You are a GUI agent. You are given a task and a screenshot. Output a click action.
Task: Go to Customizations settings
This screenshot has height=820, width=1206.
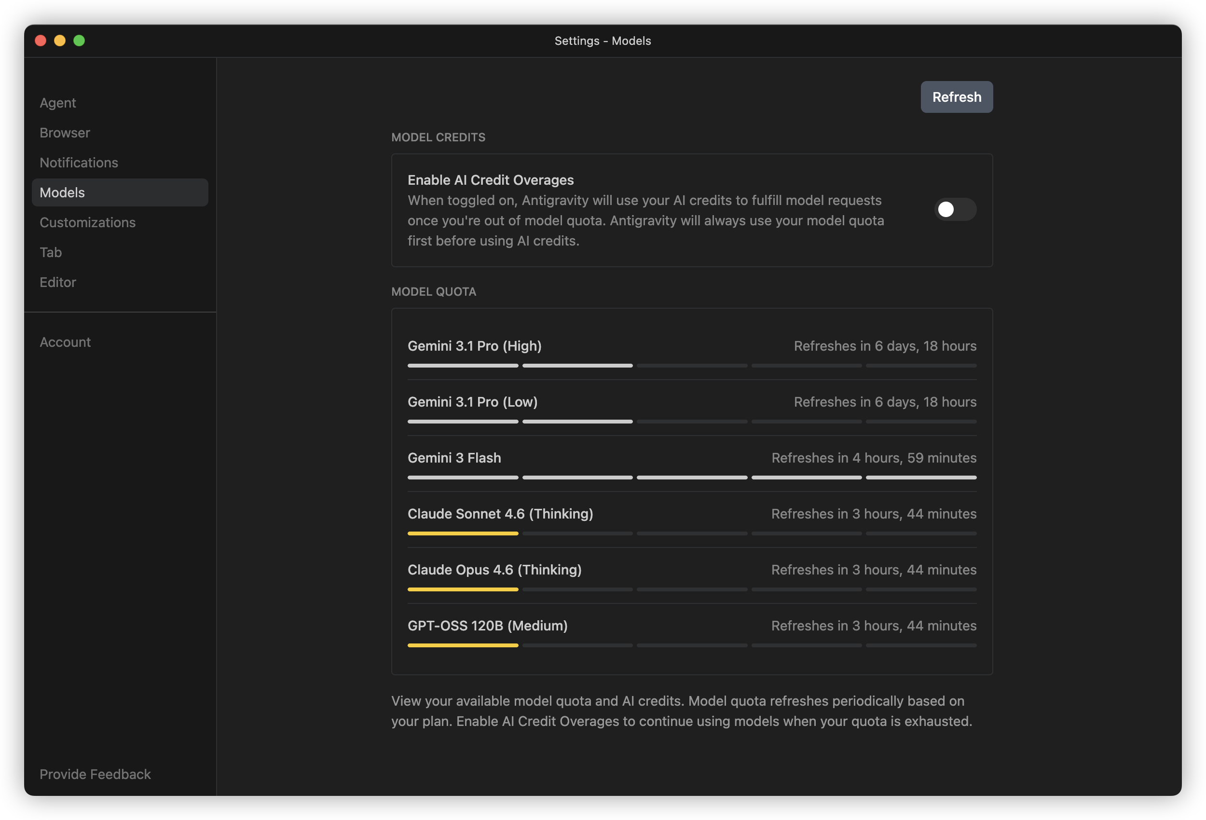coord(88,222)
